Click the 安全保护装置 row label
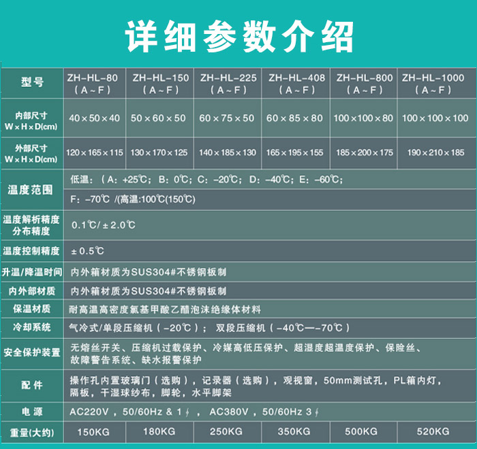 (31, 352)
